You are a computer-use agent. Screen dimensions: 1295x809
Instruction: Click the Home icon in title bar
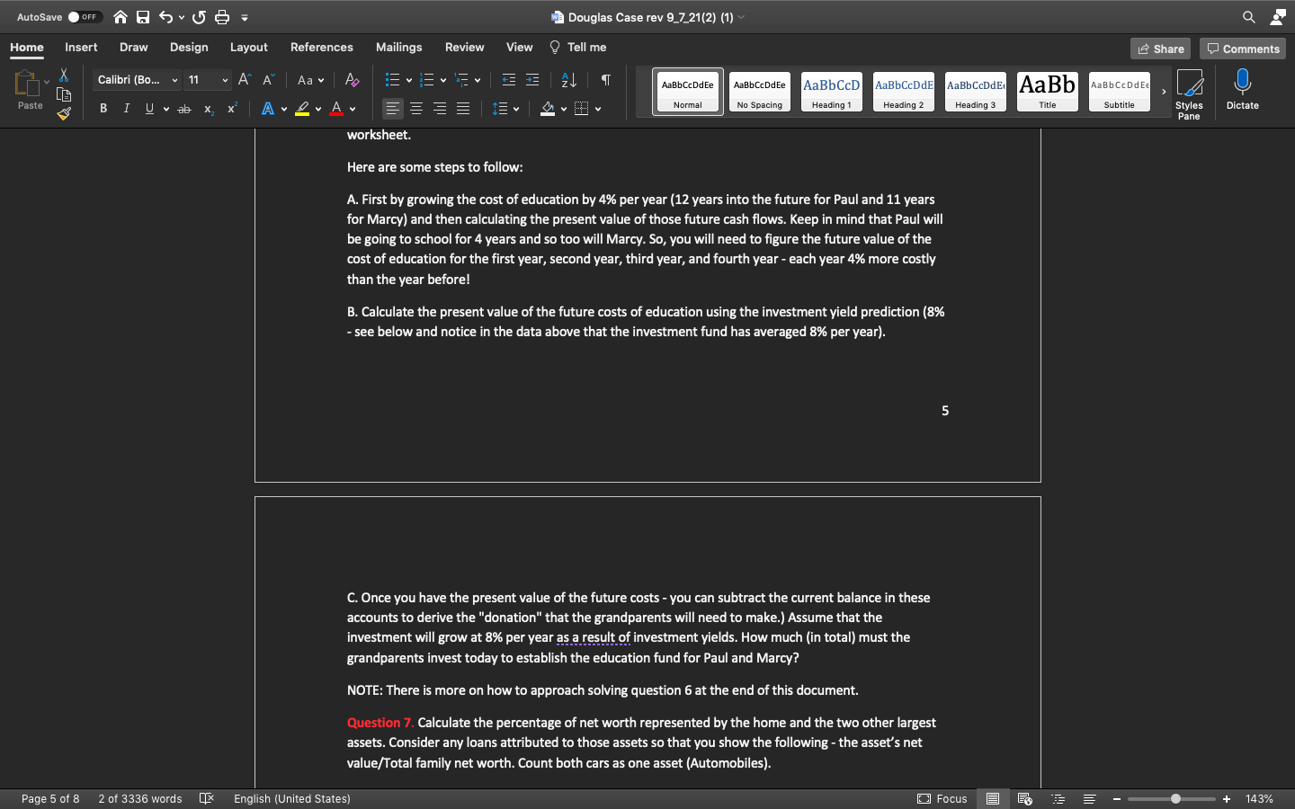coord(120,17)
